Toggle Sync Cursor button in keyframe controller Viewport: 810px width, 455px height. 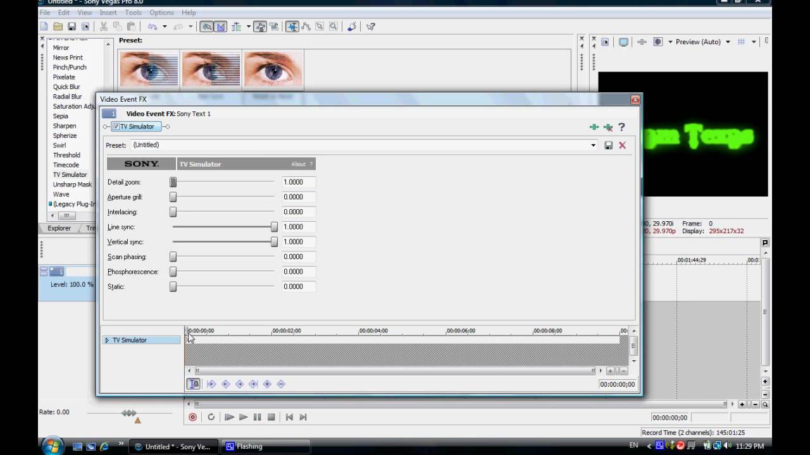click(x=194, y=384)
